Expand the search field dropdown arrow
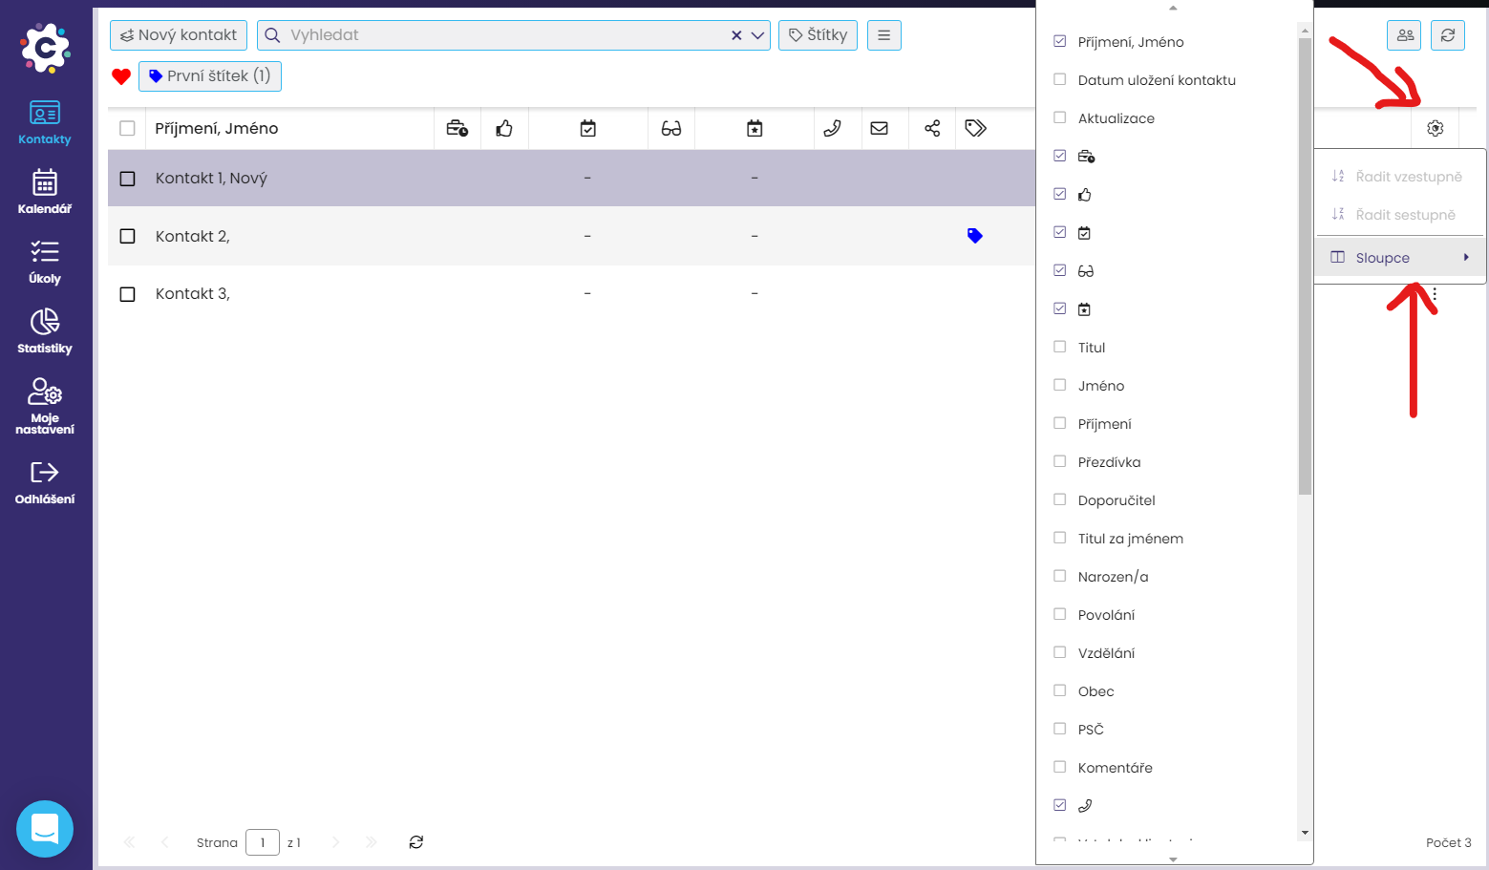Viewport: 1489px width, 870px height. (x=757, y=35)
